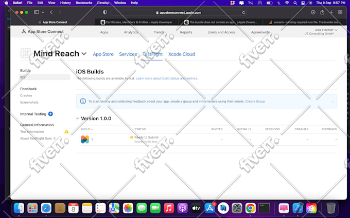Launch Xcode from the Dock
350x218 pixels.
coord(298,208)
